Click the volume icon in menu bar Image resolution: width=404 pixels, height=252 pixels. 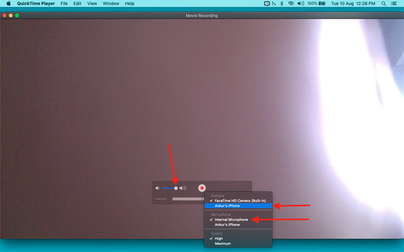coord(300,4)
